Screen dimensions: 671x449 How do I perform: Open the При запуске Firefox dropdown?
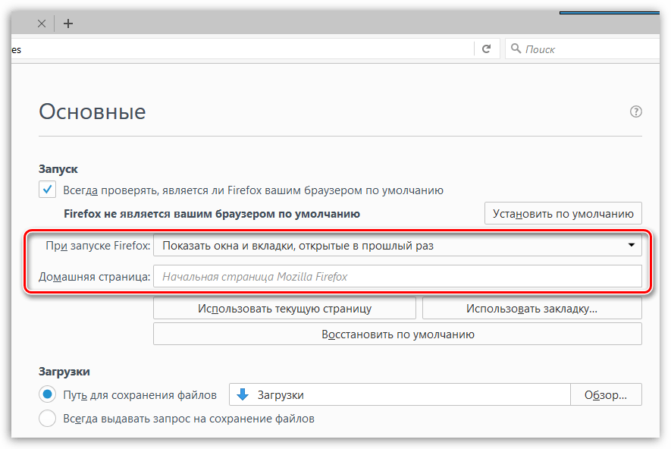(397, 246)
